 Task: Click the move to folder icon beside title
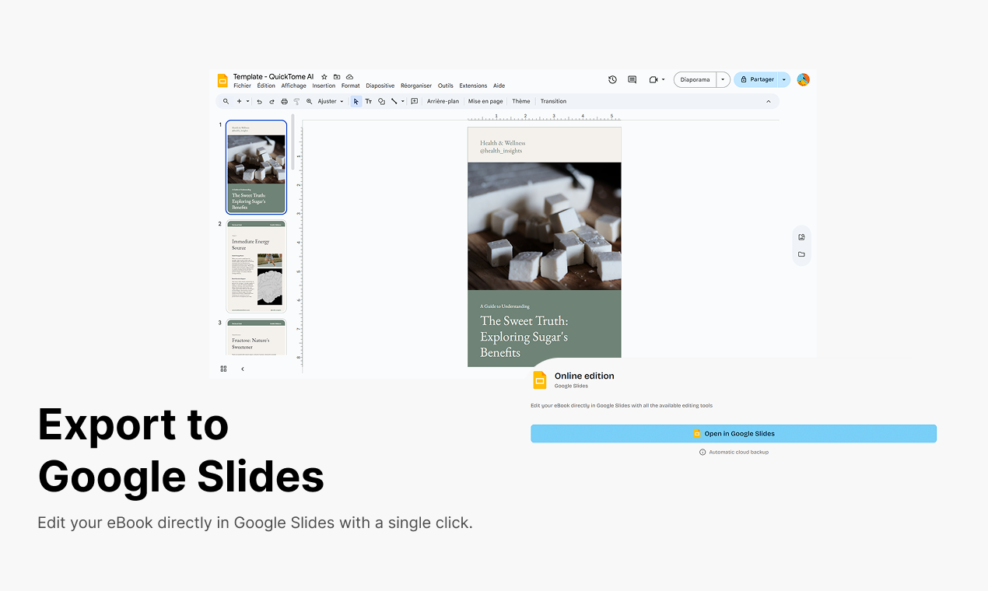coord(337,77)
